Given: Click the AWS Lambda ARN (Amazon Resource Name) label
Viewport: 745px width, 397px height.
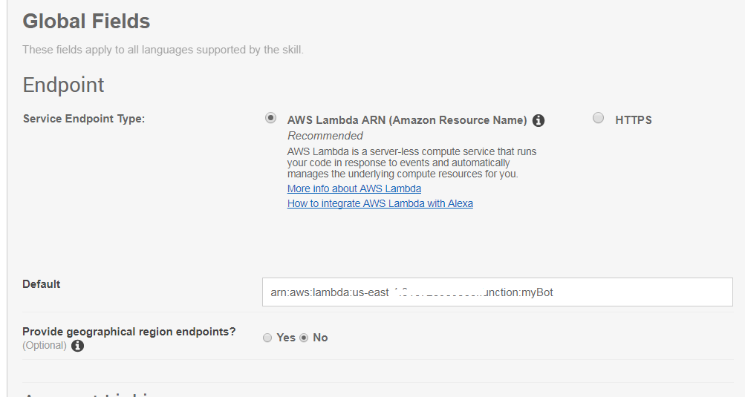Looking at the screenshot, I should 407,120.
